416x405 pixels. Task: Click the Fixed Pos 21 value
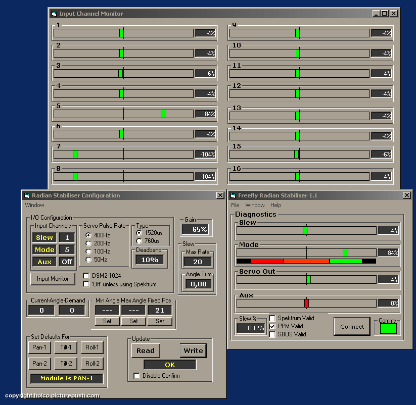coord(160,311)
